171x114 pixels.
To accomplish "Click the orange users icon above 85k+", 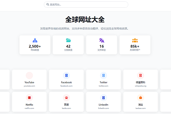I will [x=135, y=40].
